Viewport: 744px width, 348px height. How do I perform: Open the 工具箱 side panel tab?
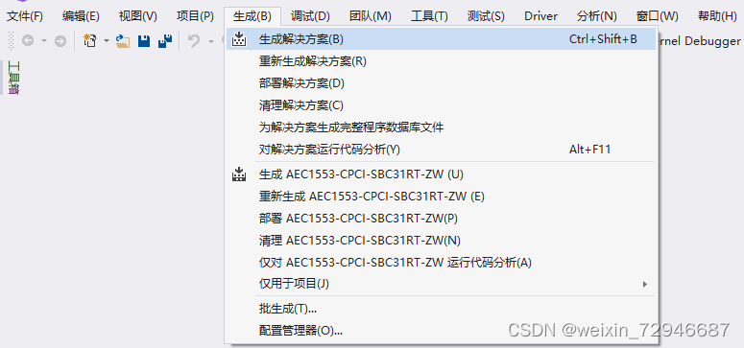(x=13, y=78)
